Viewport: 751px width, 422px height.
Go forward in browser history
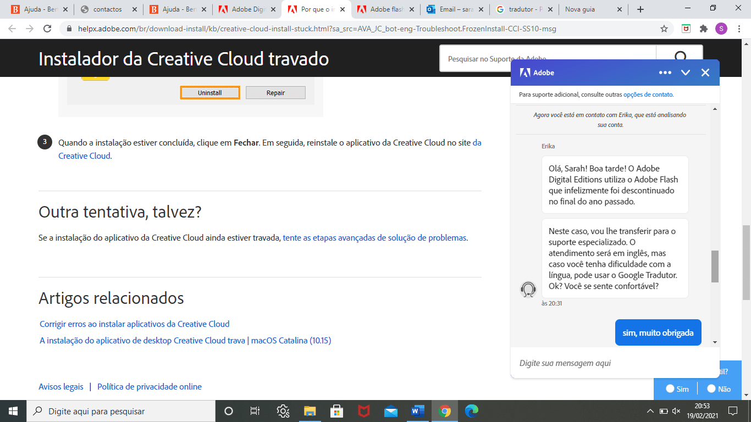pyautogui.click(x=30, y=29)
